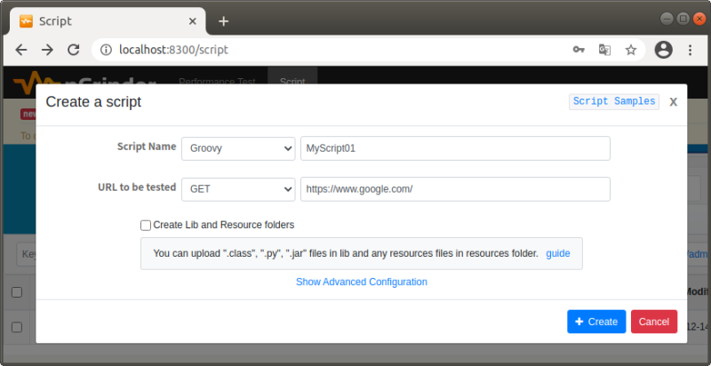The height and width of the screenshot is (366, 711).
Task: Check the first script row checkbox
Action: click(17, 327)
